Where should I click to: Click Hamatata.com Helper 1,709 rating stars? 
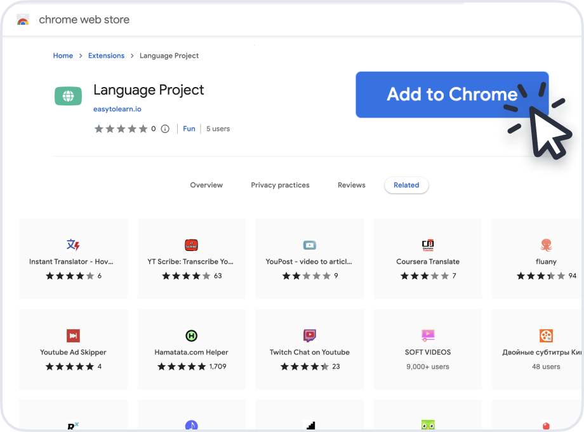182,367
